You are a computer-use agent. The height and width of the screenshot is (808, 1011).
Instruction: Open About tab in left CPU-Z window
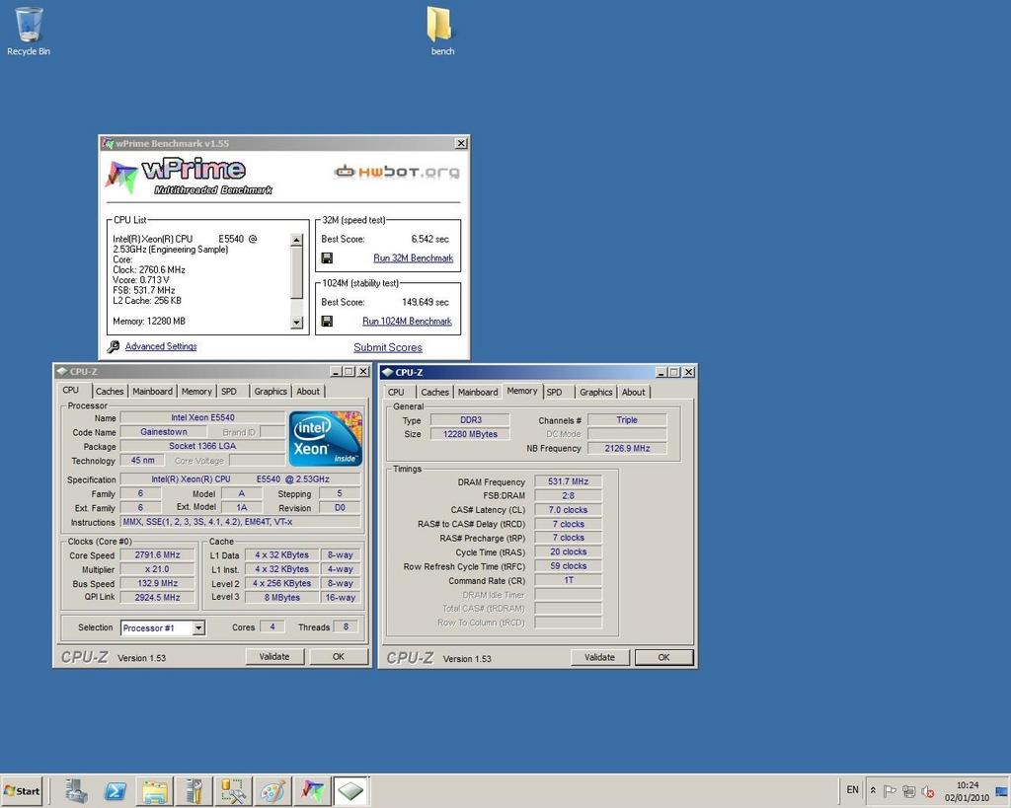point(308,391)
